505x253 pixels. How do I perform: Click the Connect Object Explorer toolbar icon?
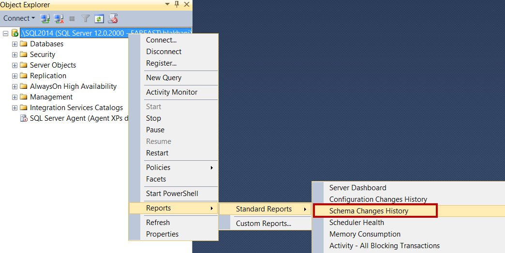point(45,19)
